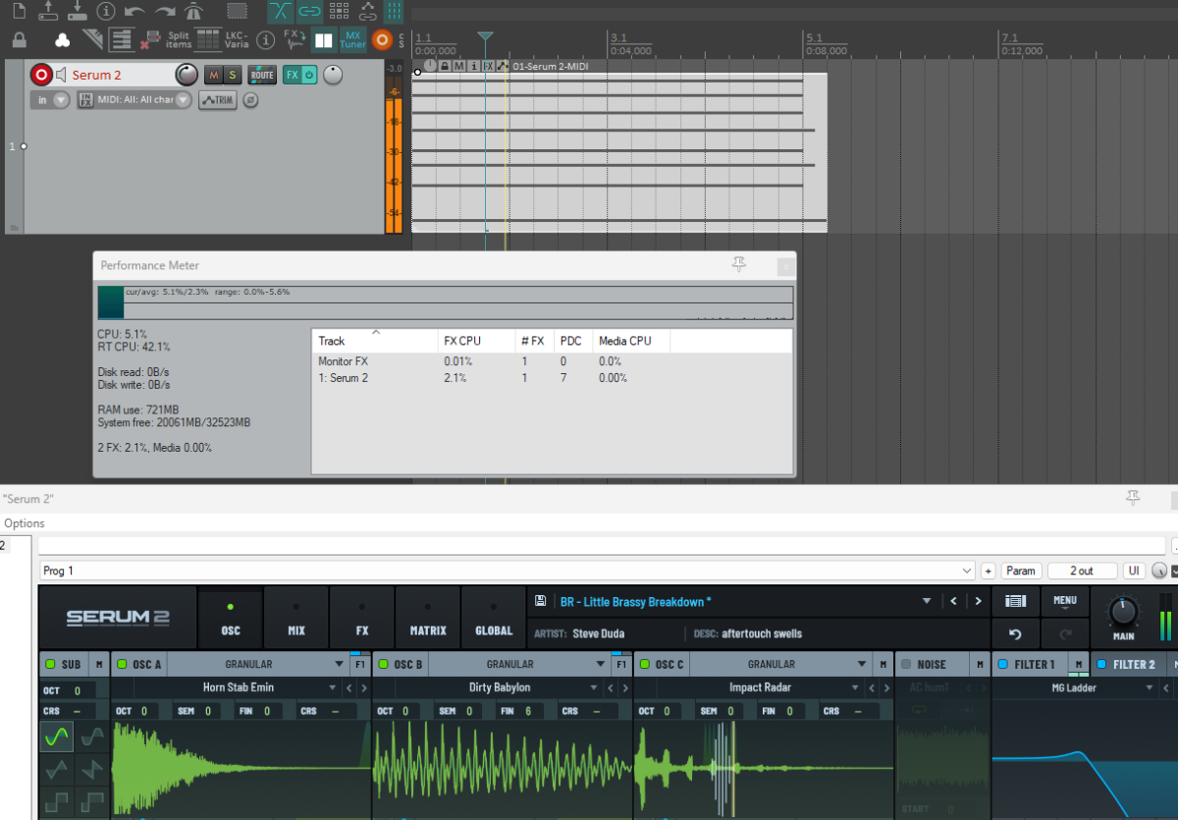
Task: Click the Undo arrow in REAPER toolbar
Action: 135,12
